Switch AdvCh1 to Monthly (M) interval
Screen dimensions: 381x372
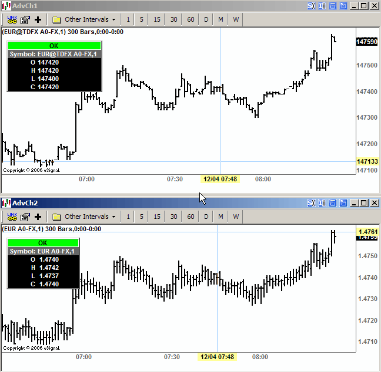220,19
